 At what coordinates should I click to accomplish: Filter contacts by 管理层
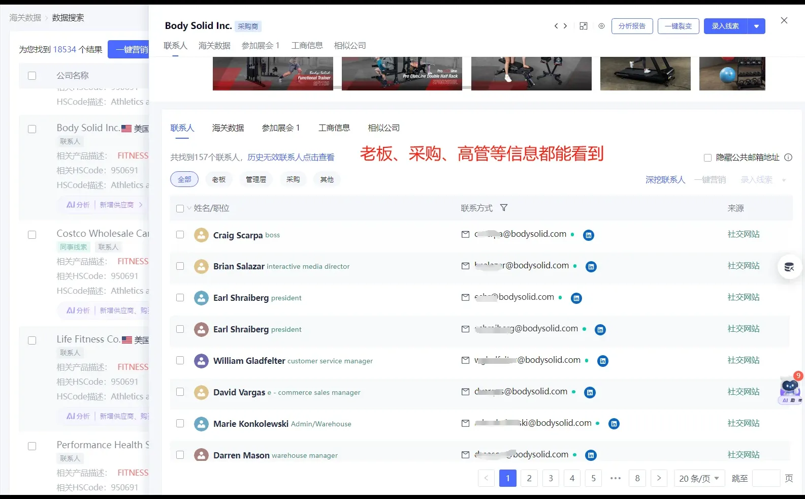[256, 179]
